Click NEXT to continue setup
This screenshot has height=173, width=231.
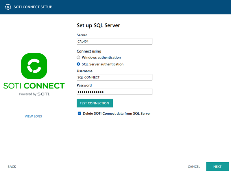coord(217,167)
